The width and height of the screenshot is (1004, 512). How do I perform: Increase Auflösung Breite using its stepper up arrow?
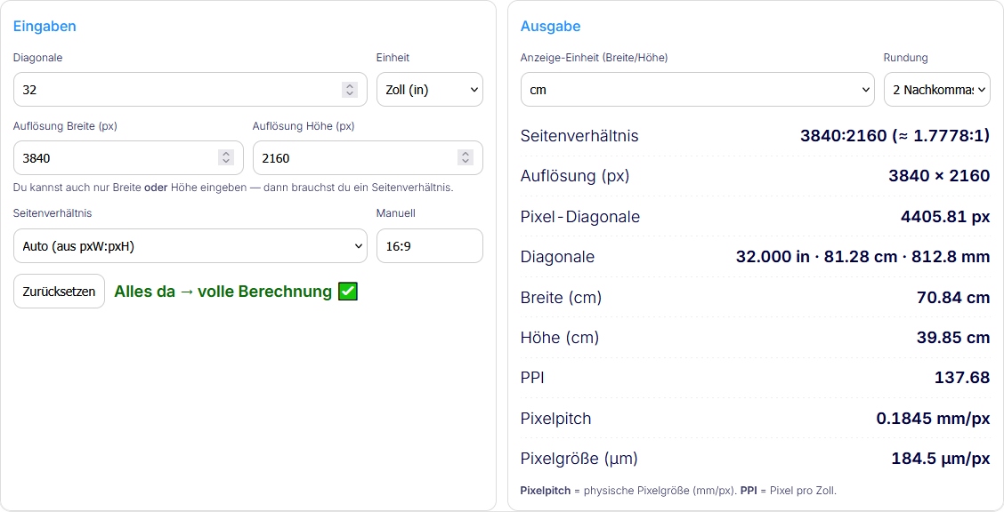226,153
